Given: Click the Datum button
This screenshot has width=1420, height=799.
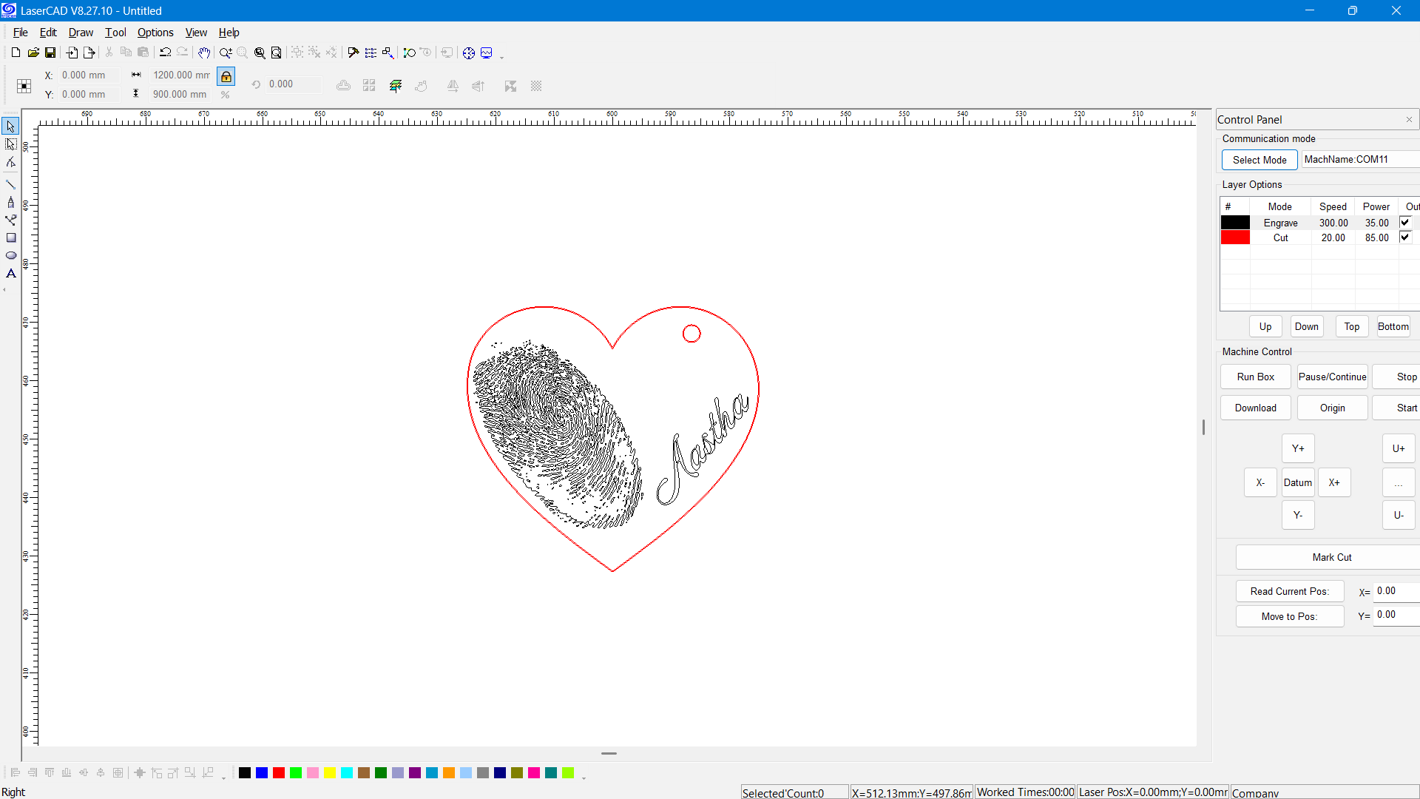Looking at the screenshot, I should pyautogui.click(x=1298, y=482).
